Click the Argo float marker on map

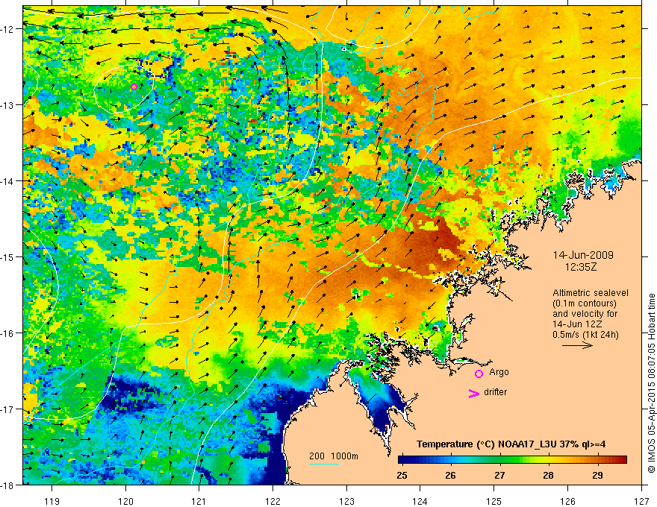click(x=134, y=87)
